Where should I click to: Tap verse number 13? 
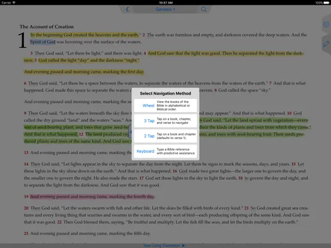(x=26, y=153)
